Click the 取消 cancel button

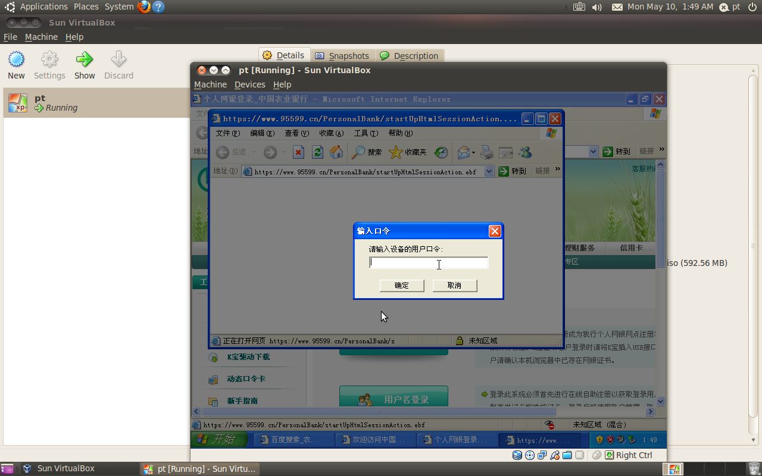point(455,286)
